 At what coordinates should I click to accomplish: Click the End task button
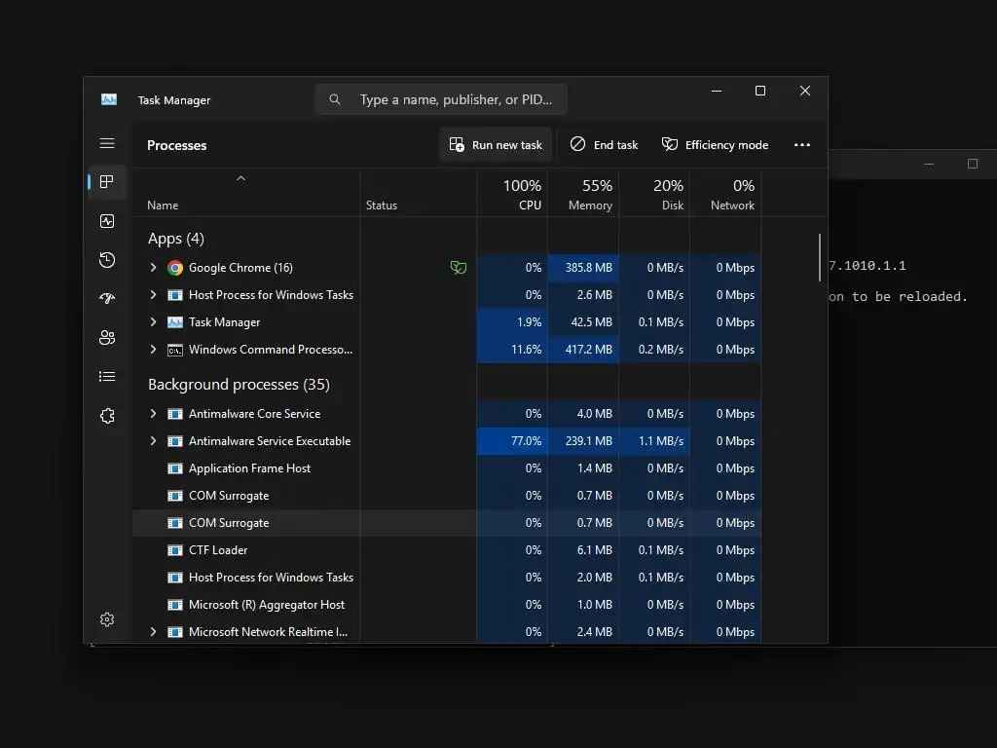tap(604, 145)
